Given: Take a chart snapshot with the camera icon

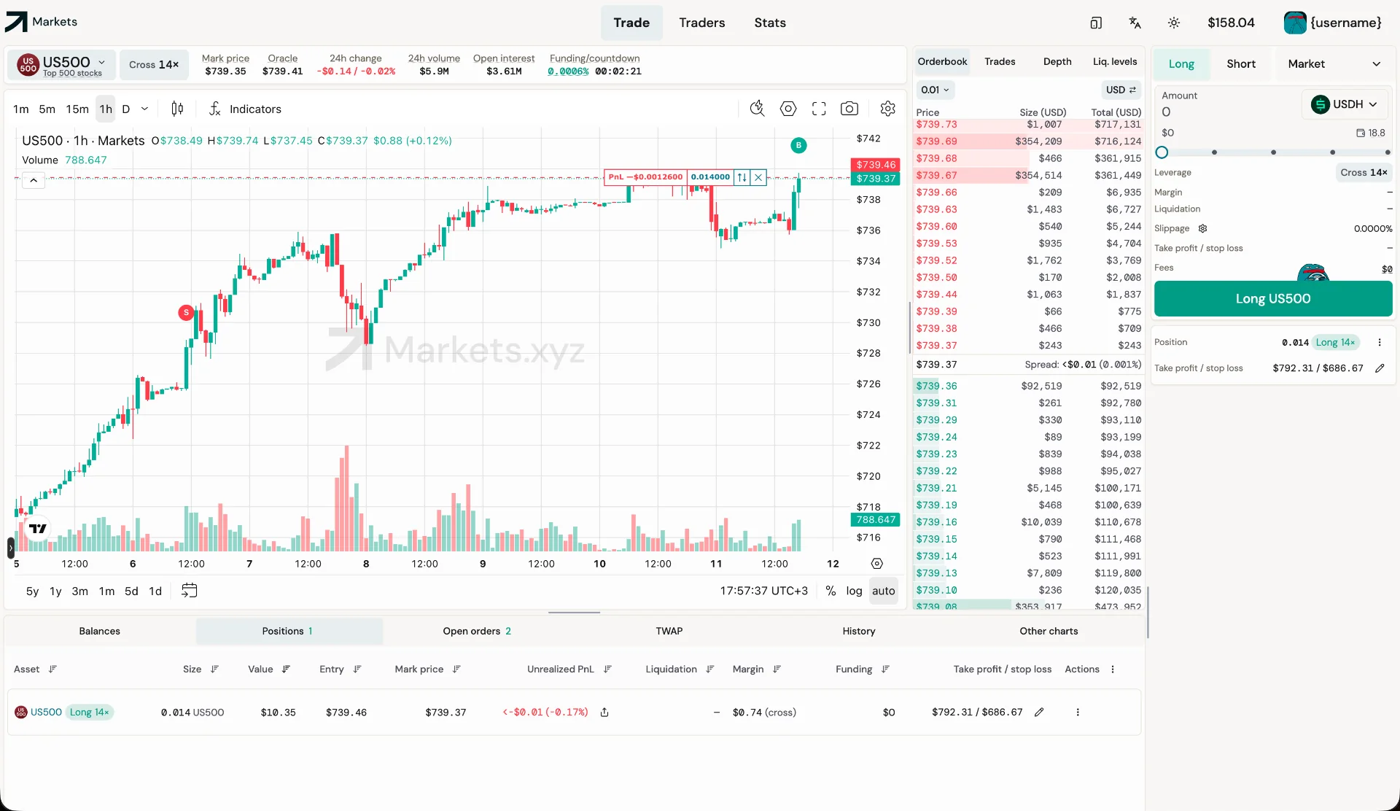Looking at the screenshot, I should pos(849,109).
